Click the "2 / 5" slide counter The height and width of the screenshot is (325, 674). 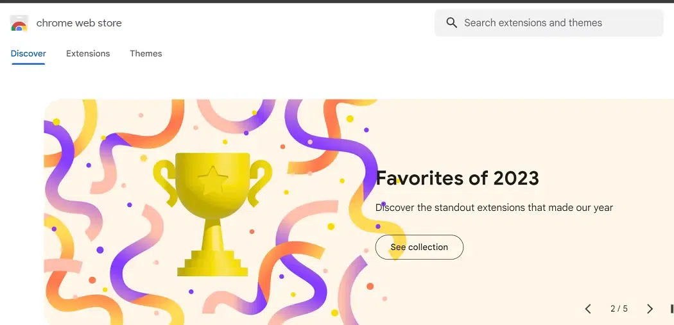click(619, 309)
